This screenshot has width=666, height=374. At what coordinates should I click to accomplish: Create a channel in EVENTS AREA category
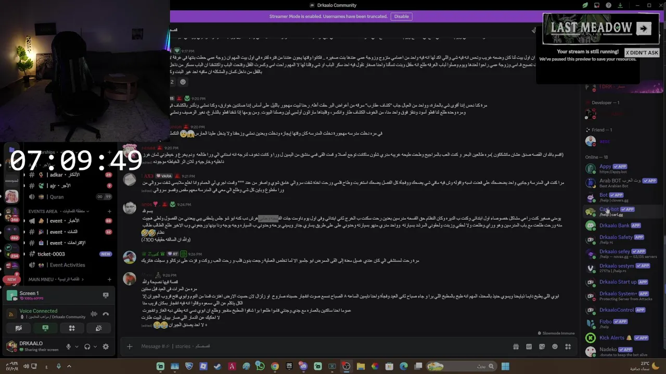(x=109, y=211)
